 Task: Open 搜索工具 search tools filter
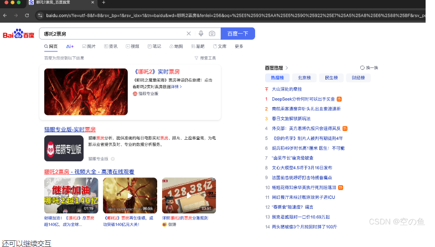205,57
